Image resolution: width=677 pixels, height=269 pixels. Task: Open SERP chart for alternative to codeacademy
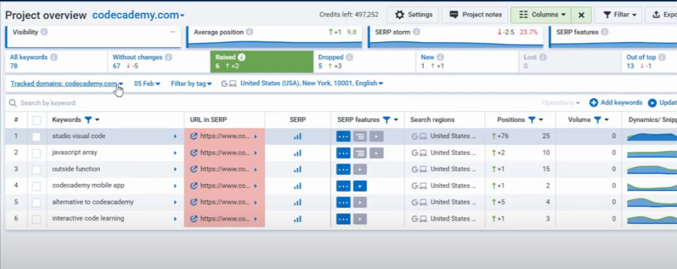[298, 202]
